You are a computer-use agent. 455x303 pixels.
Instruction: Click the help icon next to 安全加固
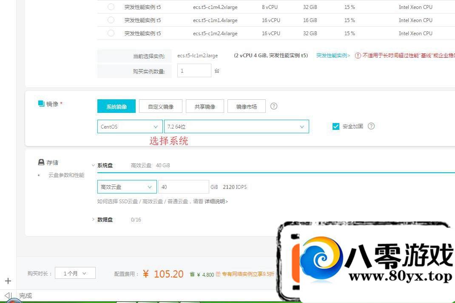(x=371, y=126)
